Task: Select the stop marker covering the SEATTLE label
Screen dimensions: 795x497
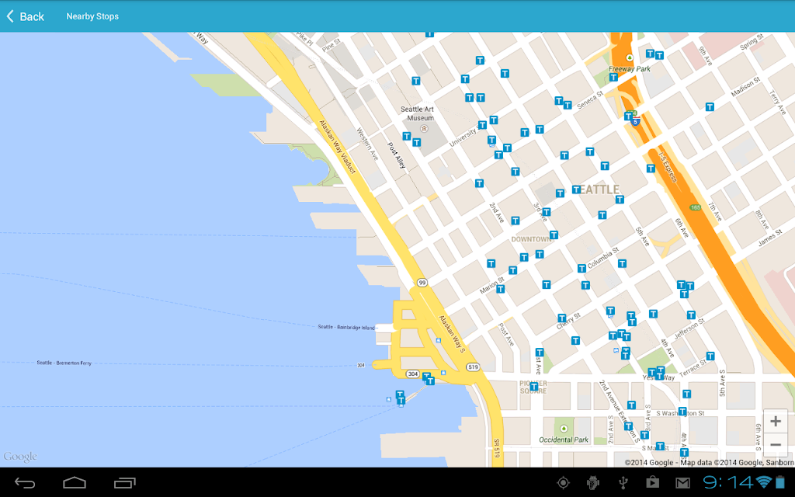Action: [577, 189]
